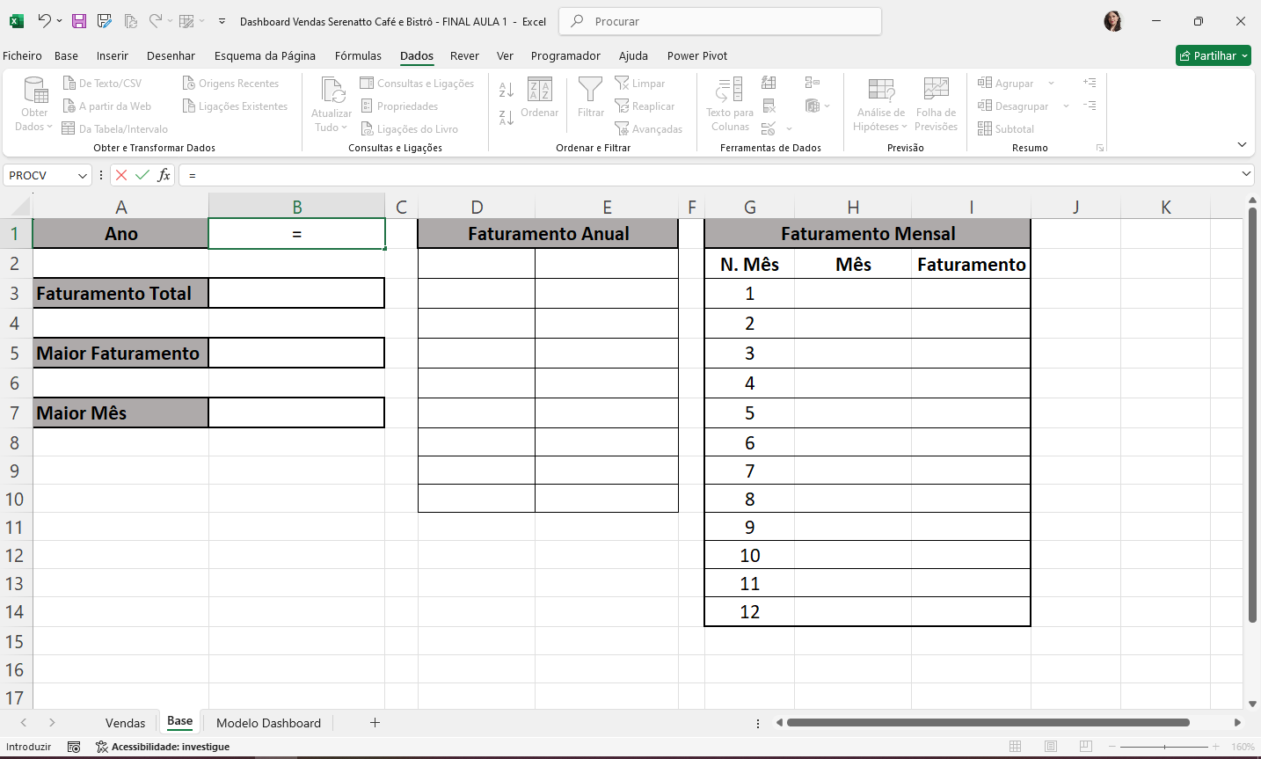The height and width of the screenshot is (759, 1261).
Task: Click the Partilhar share button
Action: [1214, 55]
